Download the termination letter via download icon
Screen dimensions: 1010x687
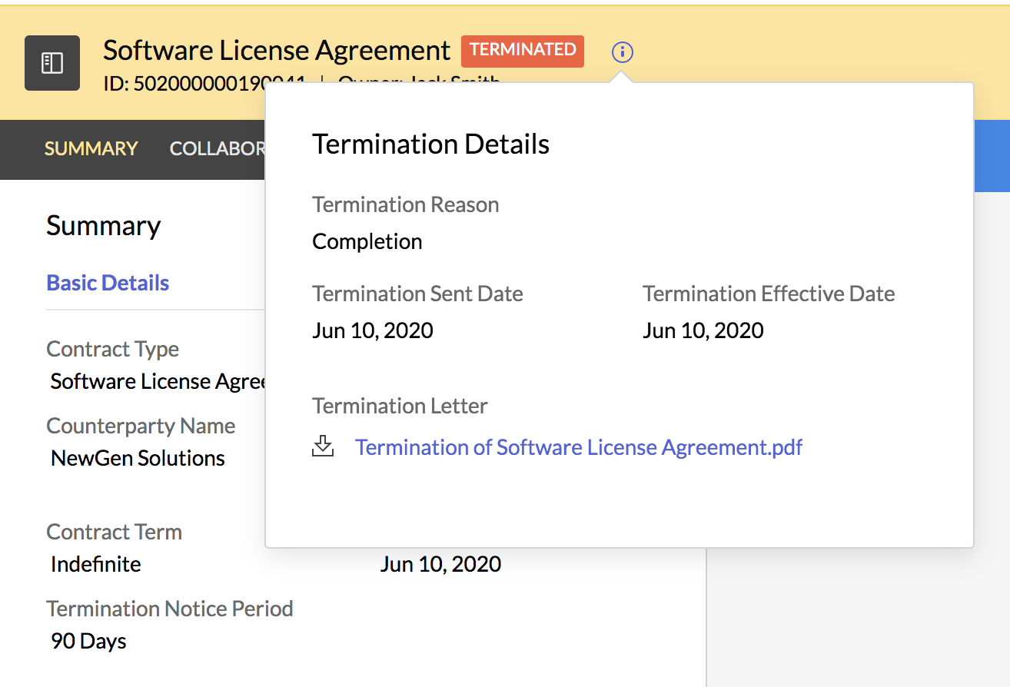click(x=323, y=446)
